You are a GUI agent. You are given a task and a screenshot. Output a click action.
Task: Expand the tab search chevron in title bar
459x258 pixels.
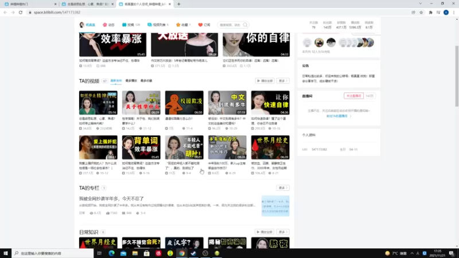point(421,4)
